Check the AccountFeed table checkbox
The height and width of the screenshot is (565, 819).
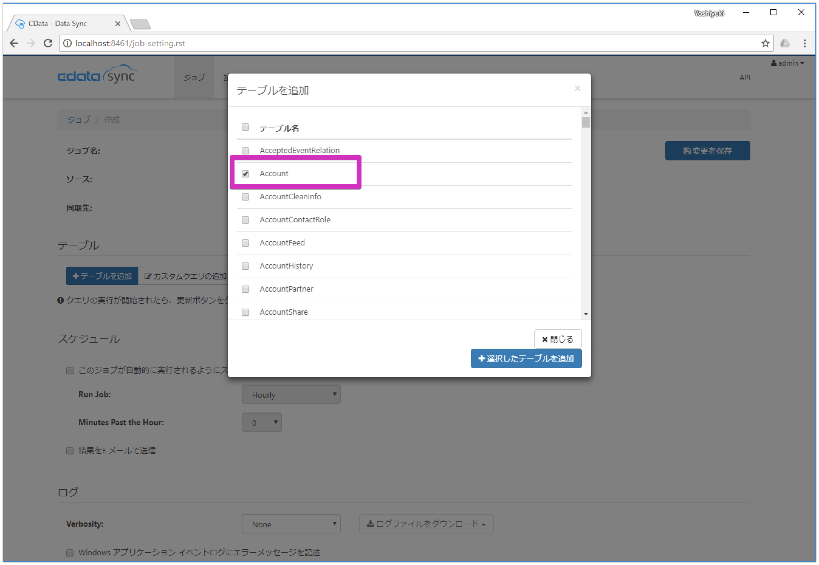pos(245,243)
